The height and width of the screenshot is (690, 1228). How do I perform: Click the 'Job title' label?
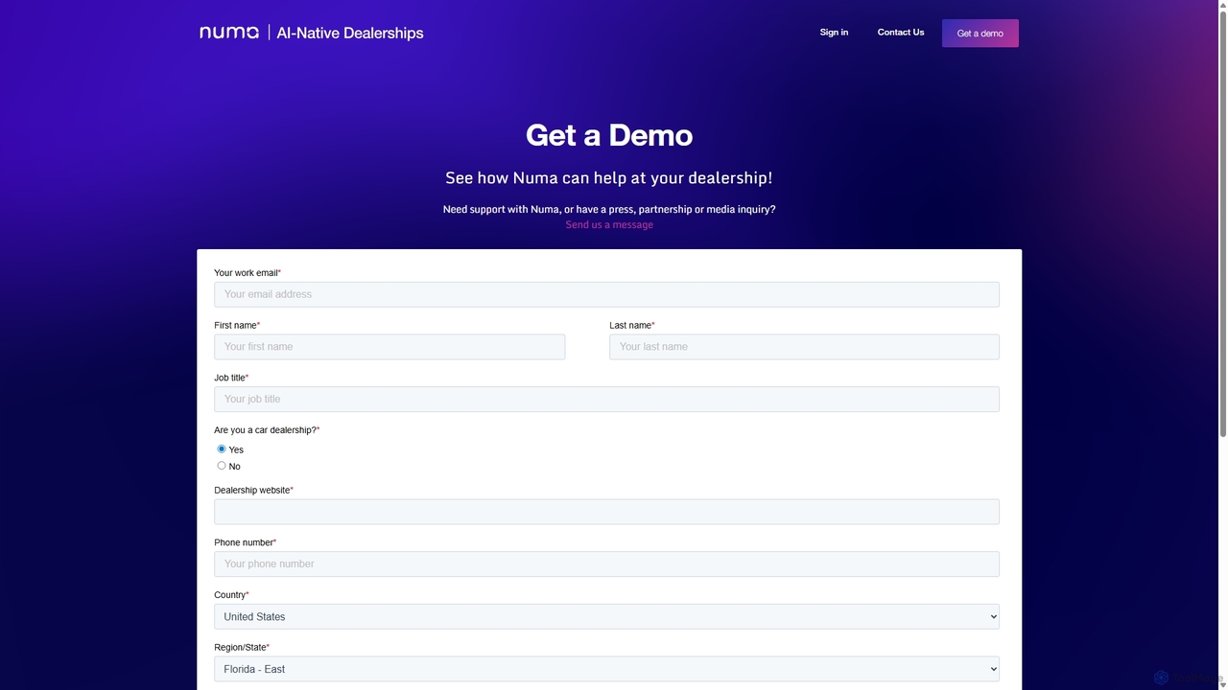click(x=229, y=378)
